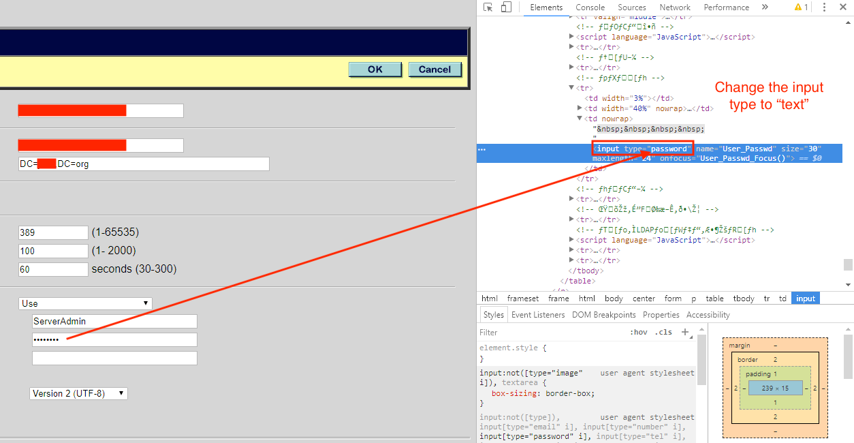Click the Filter styles input
This screenshot has height=443, width=854.
click(552, 333)
